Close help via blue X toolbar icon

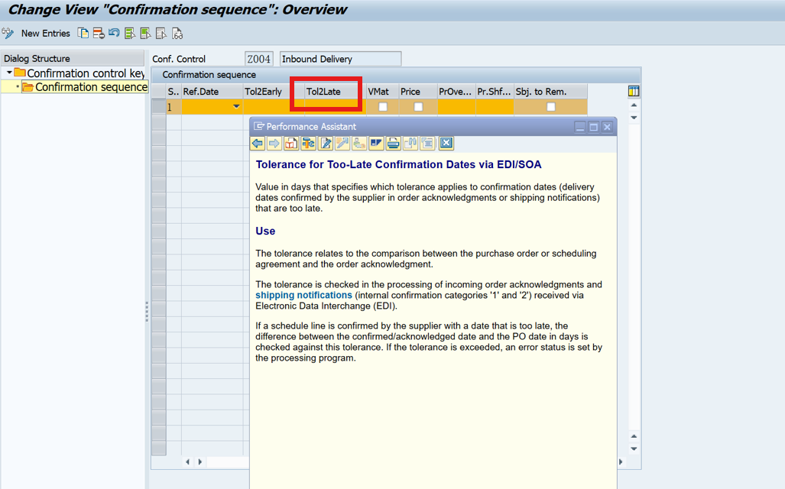click(x=446, y=144)
